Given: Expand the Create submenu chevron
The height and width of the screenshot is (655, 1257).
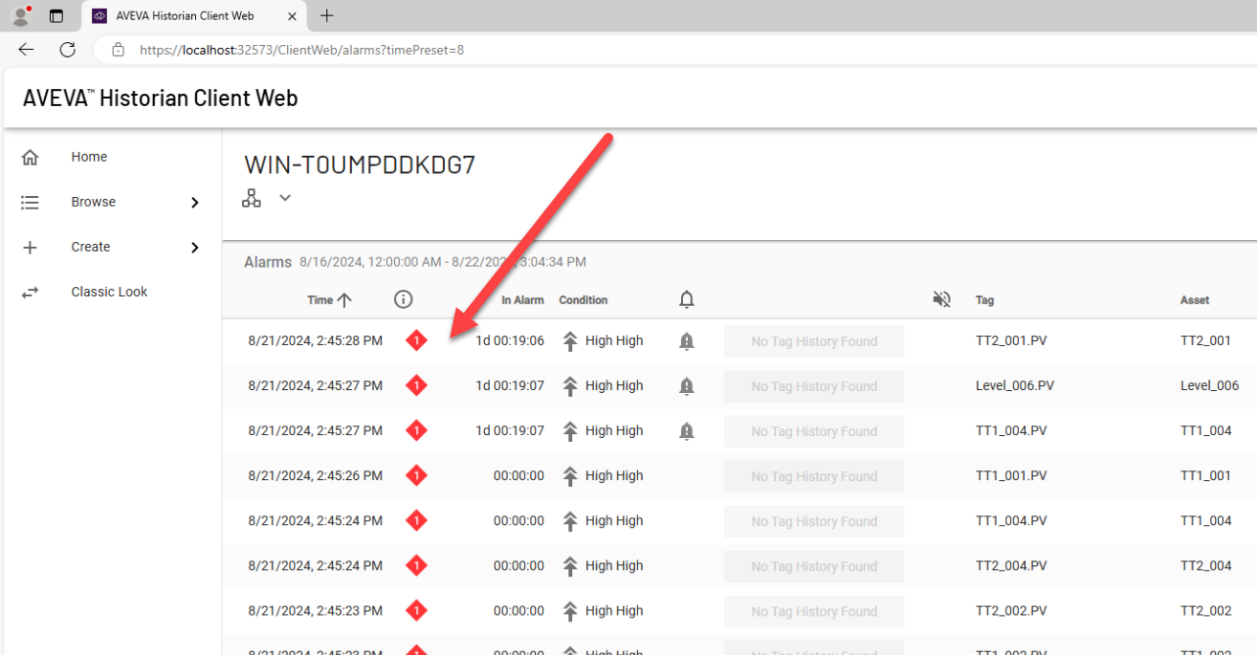Looking at the screenshot, I should click(x=195, y=248).
